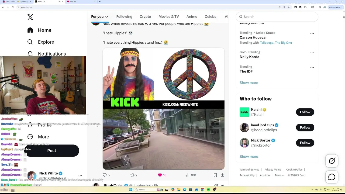
Task: Open a new browser tab
Action: click(100, 2)
